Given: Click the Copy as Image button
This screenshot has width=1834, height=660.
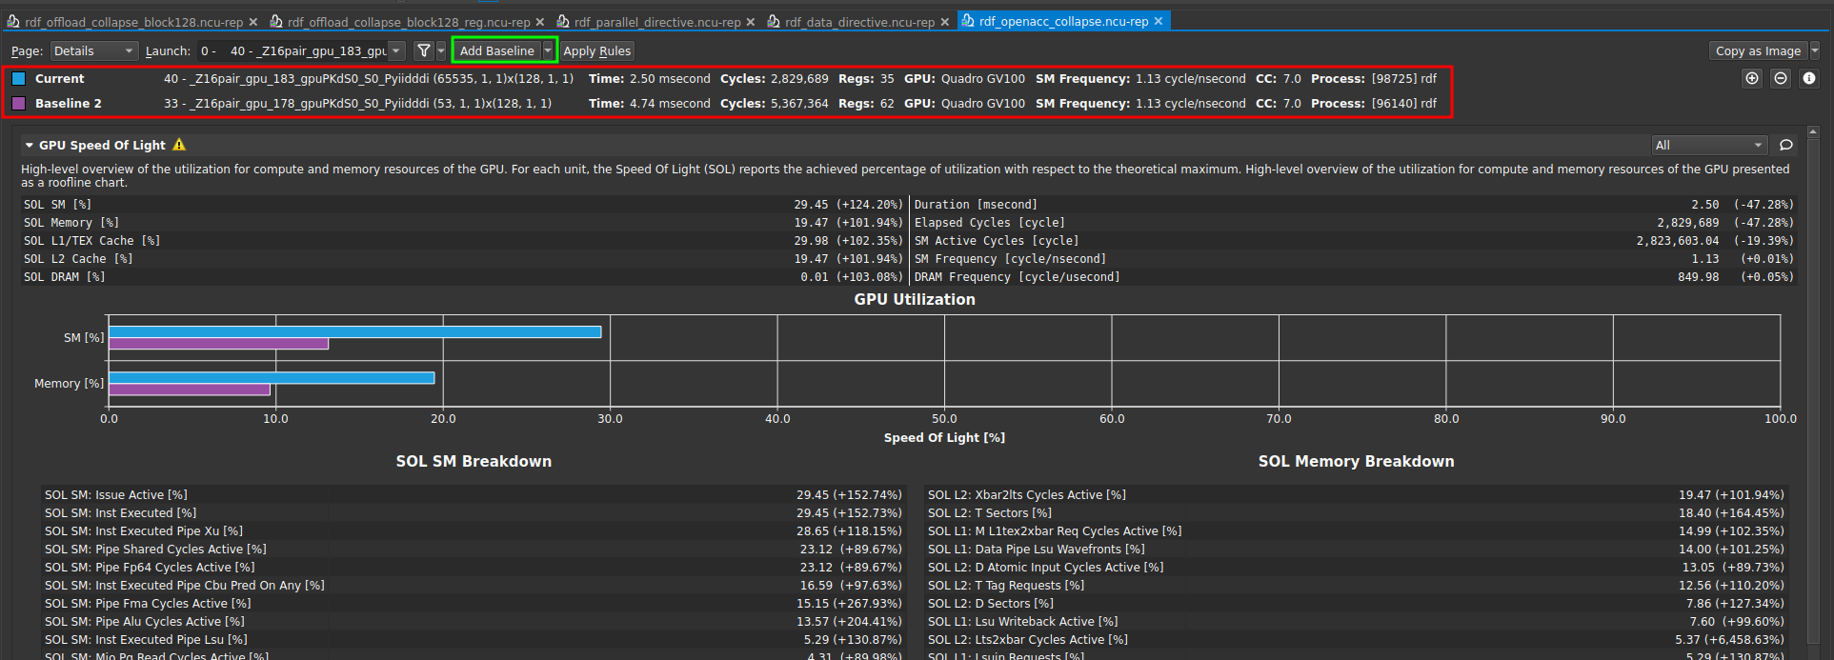Looking at the screenshot, I should (1757, 51).
